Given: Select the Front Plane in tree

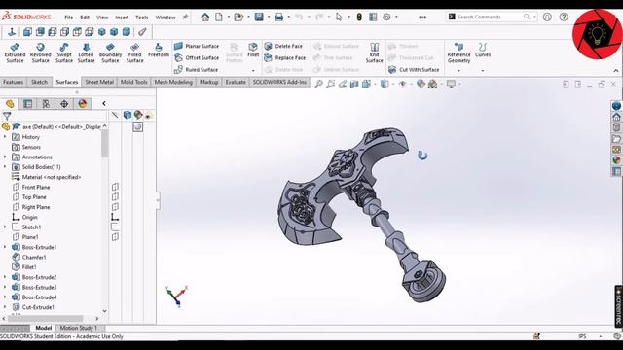Looking at the screenshot, I should click(x=31, y=187).
